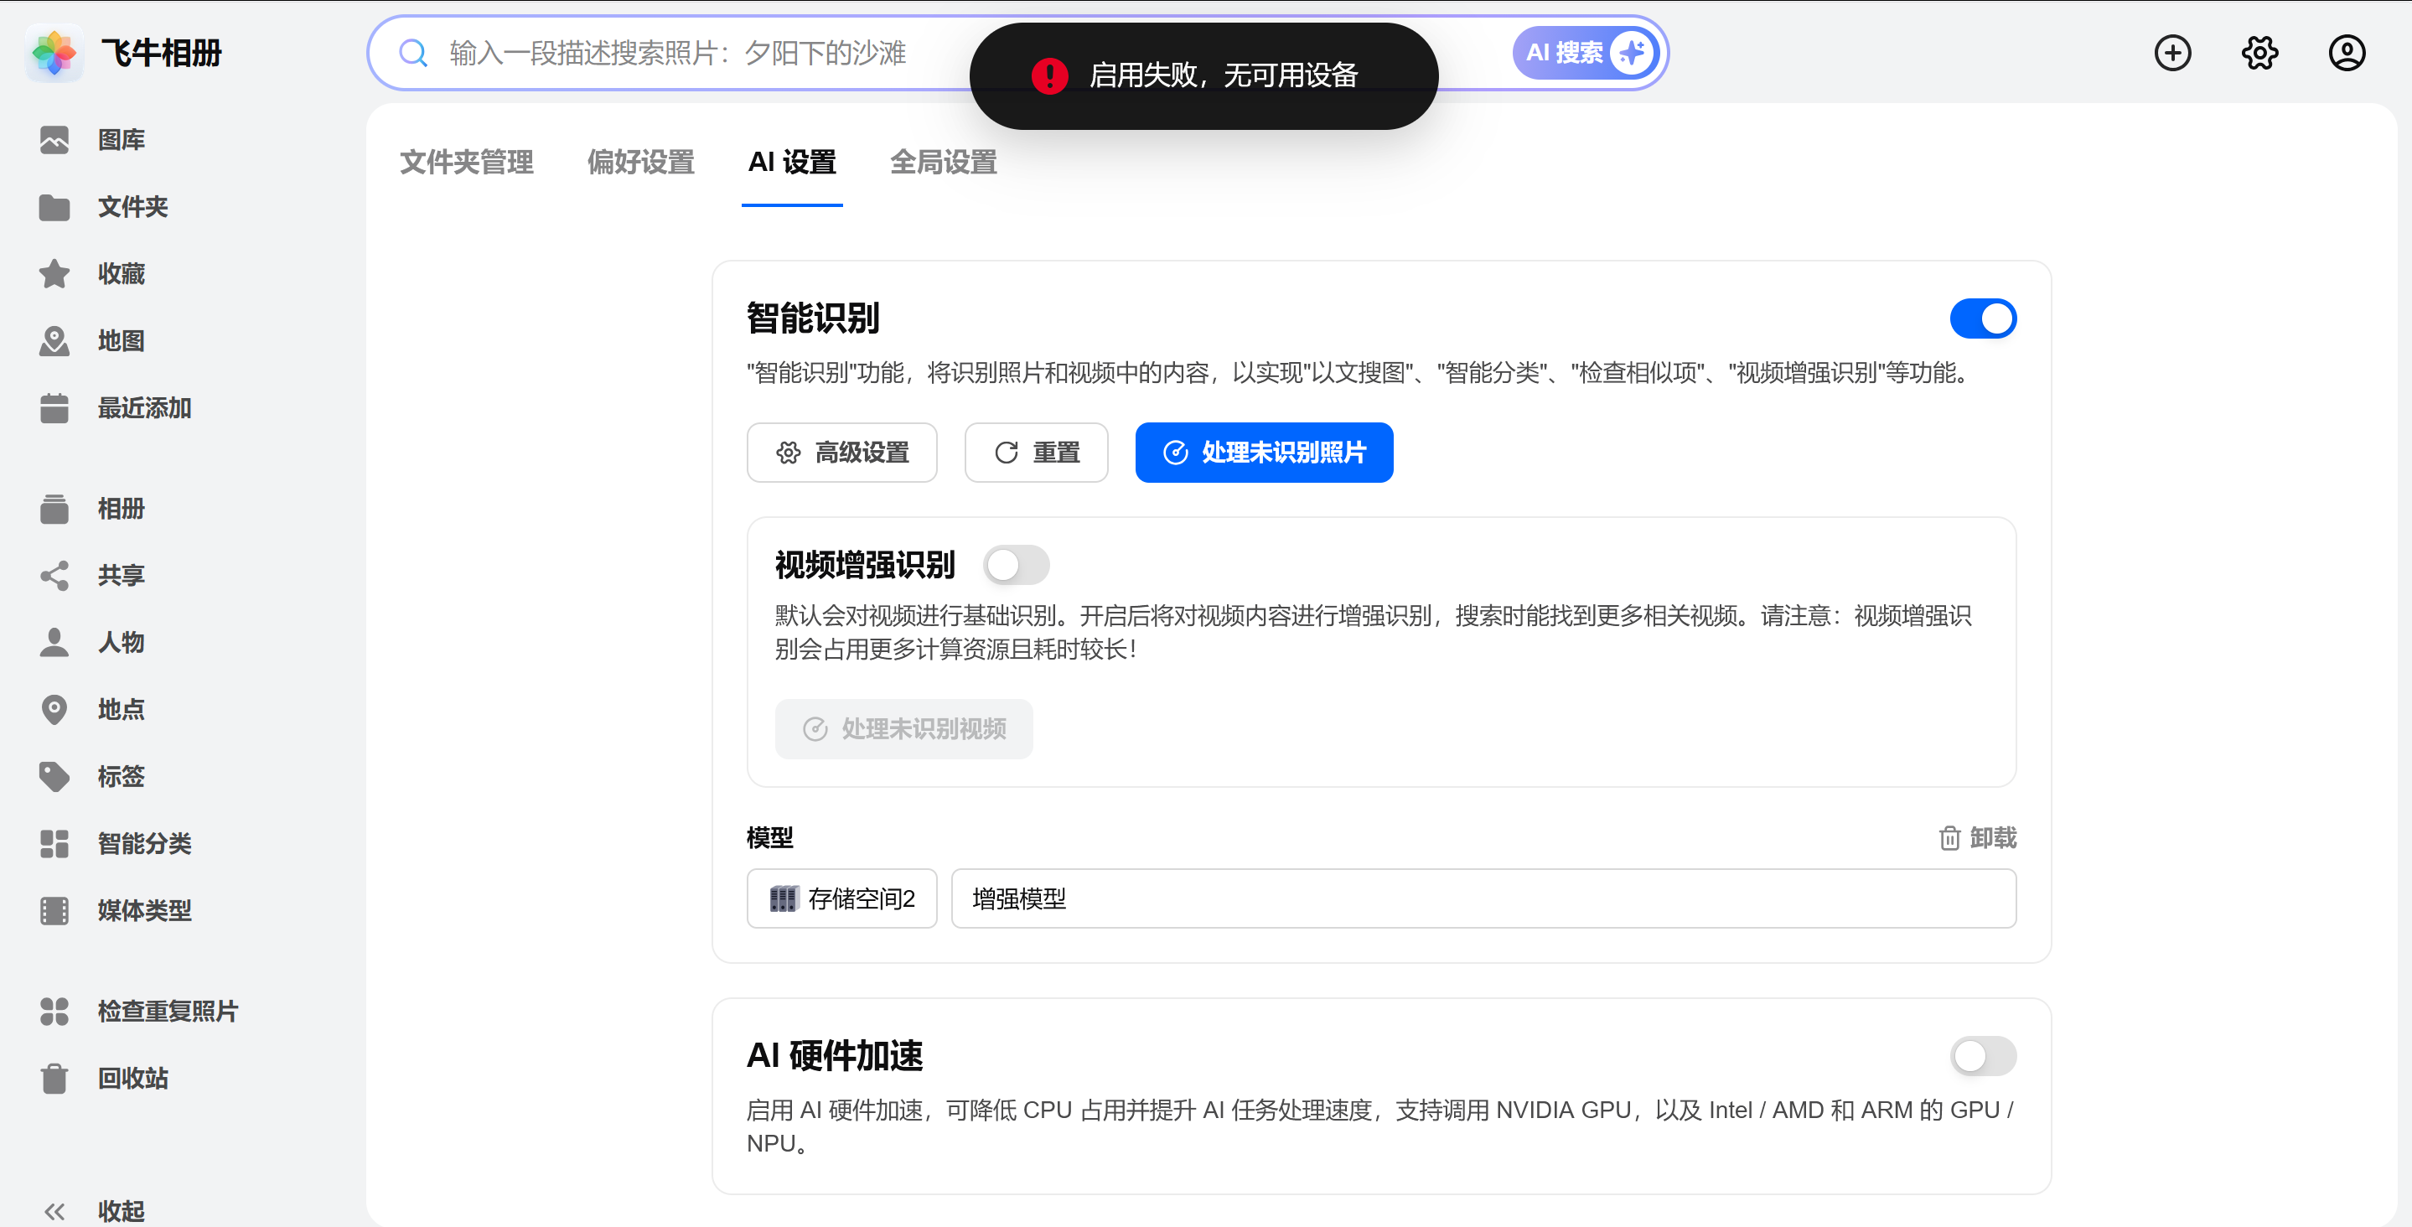This screenshot has height=1227, width=2412.
Task: Click the 存储空间2 storage drive icon
Action: pos(784,899)
